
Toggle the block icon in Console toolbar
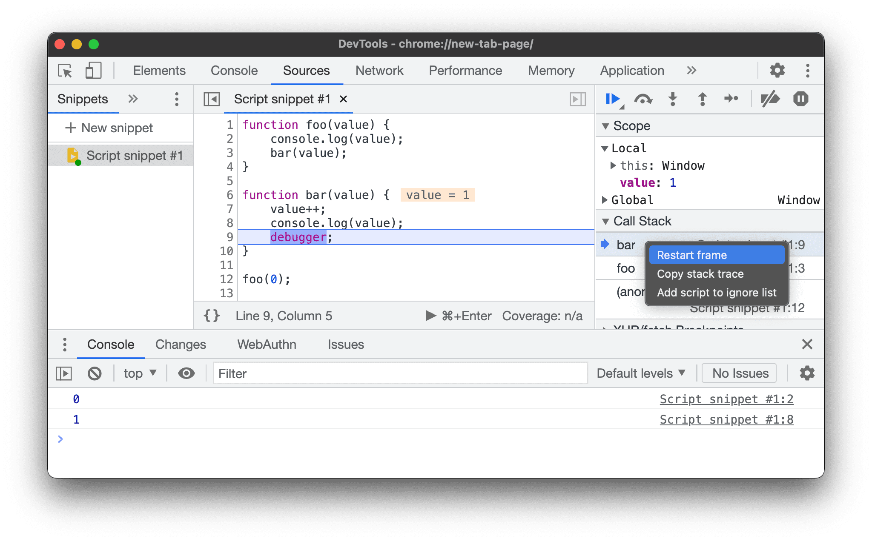click(95, 373)
